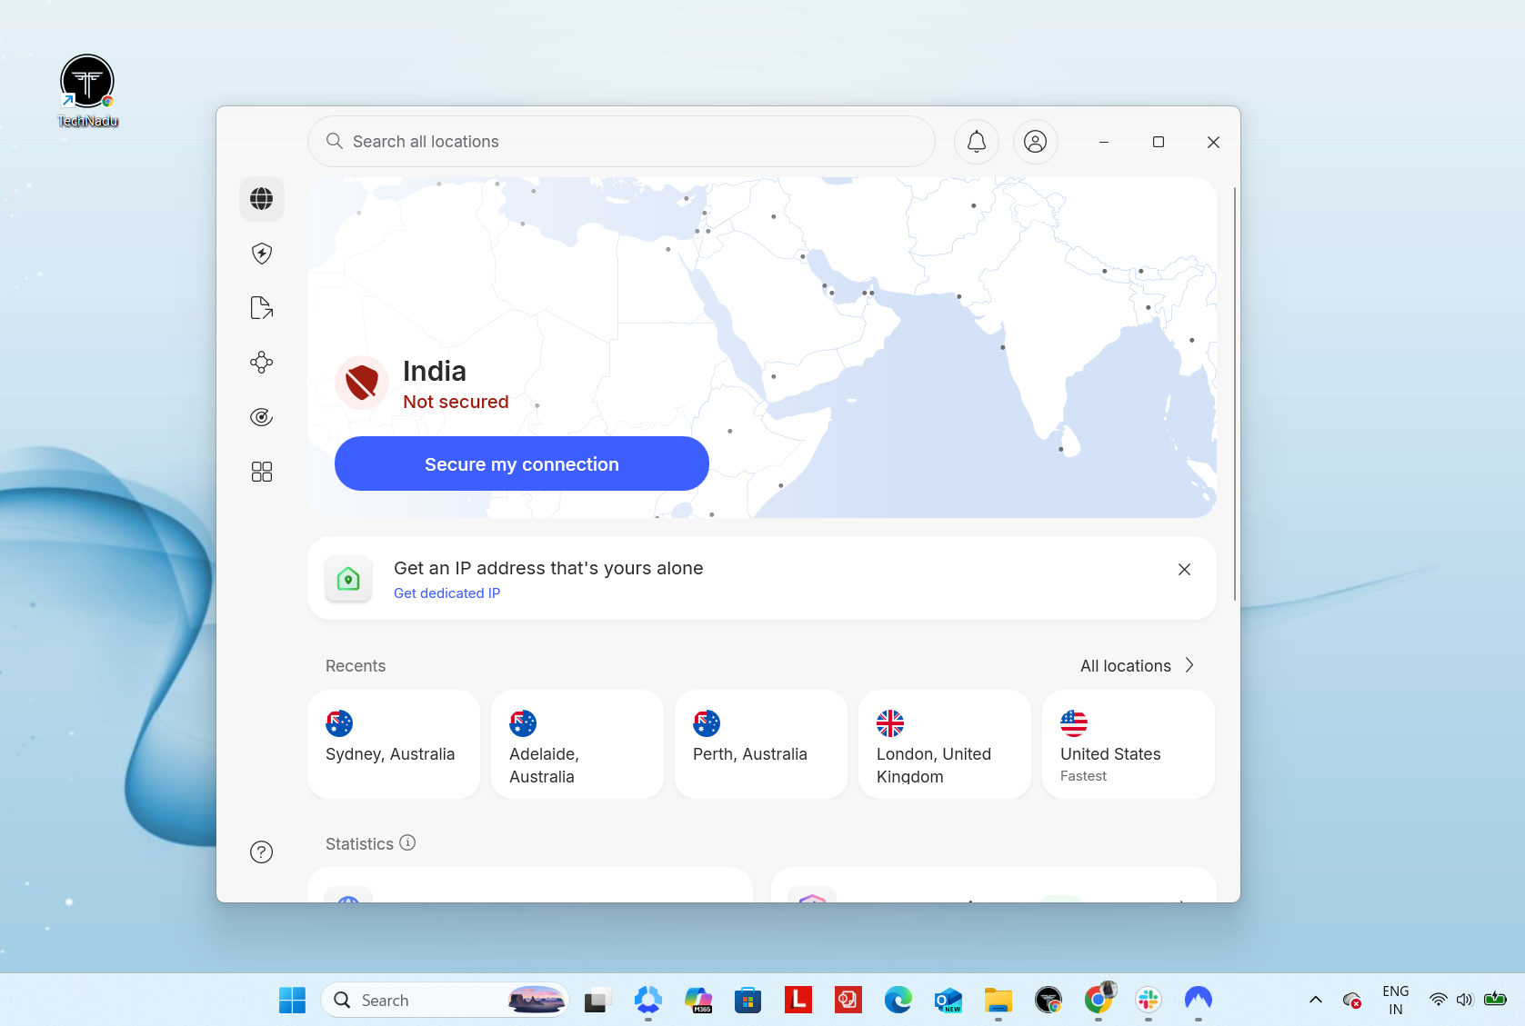This screenshot has height=1026, width=1525.
Task: Open Threat Protection shield icon in sidebar
Action: [262, 254]
